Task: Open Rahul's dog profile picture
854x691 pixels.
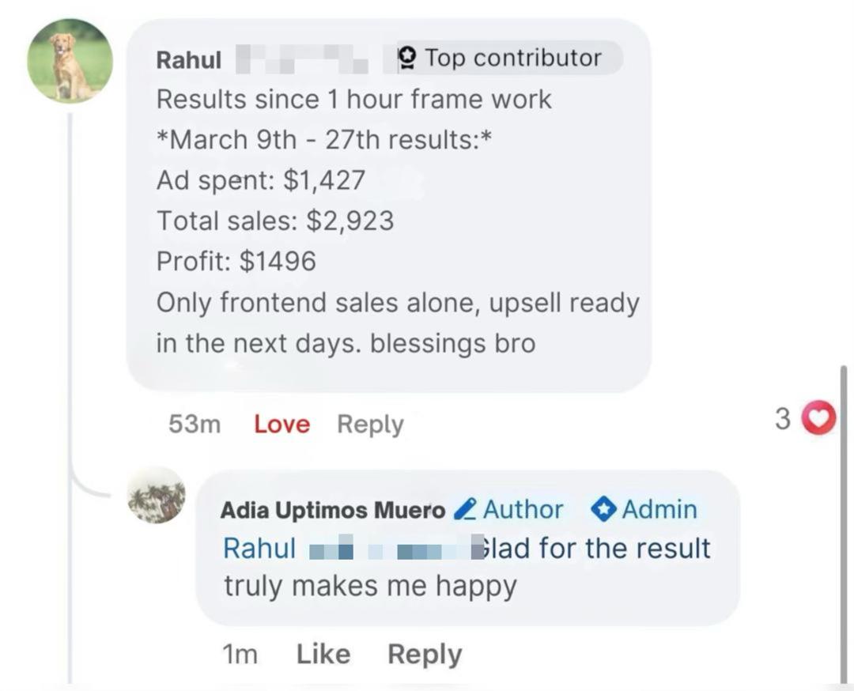Action: [x=70, y=57]
